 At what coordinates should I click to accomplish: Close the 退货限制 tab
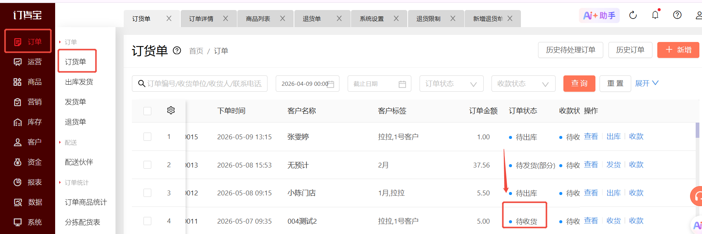pos(453,18)
